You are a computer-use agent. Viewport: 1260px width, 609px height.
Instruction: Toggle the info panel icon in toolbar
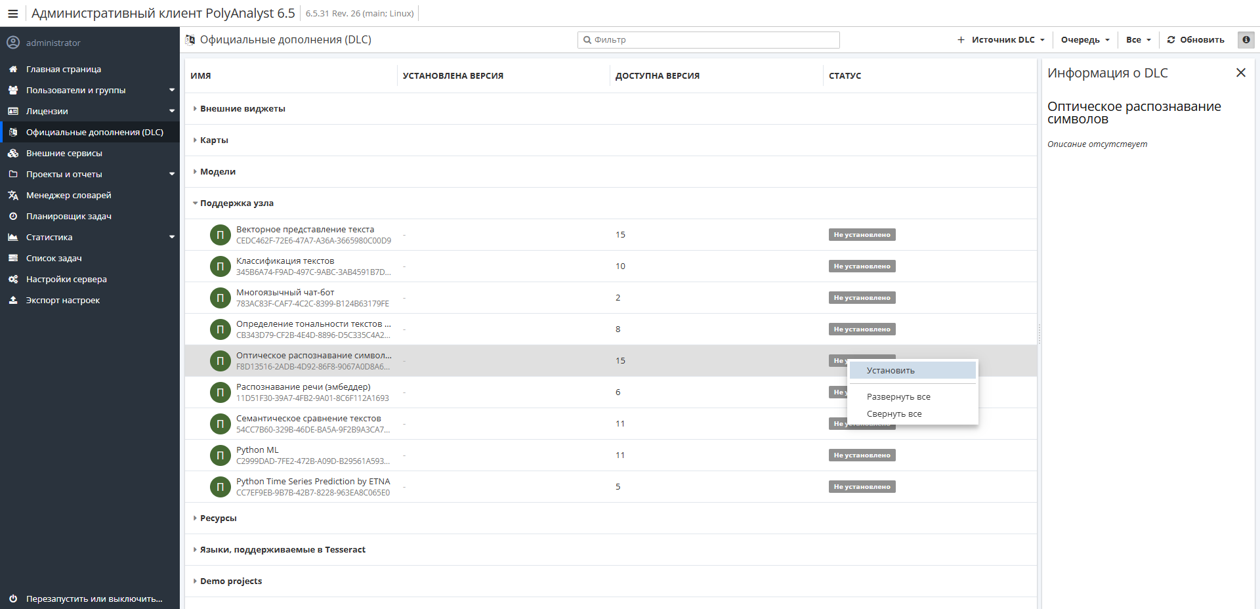point(1246,40)
